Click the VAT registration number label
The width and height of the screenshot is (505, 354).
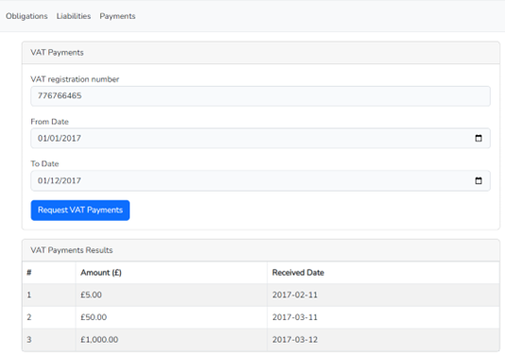(x=75, y=79)
